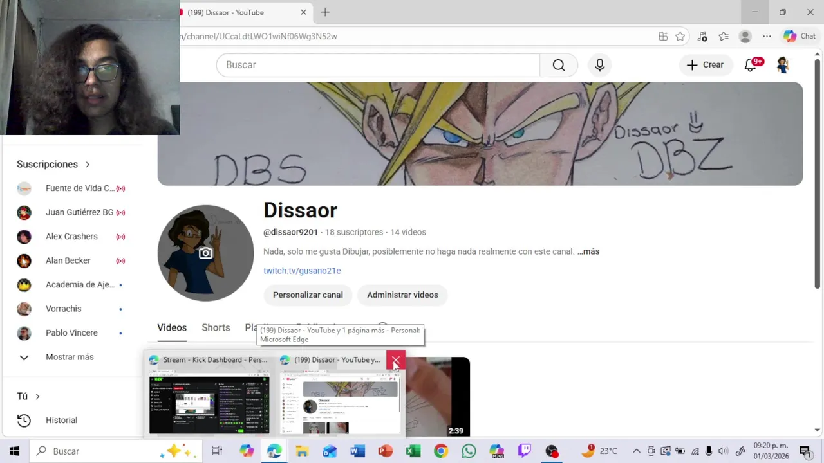Open Google Chrome from taskbar
The image size is (824, 463).
440,451
